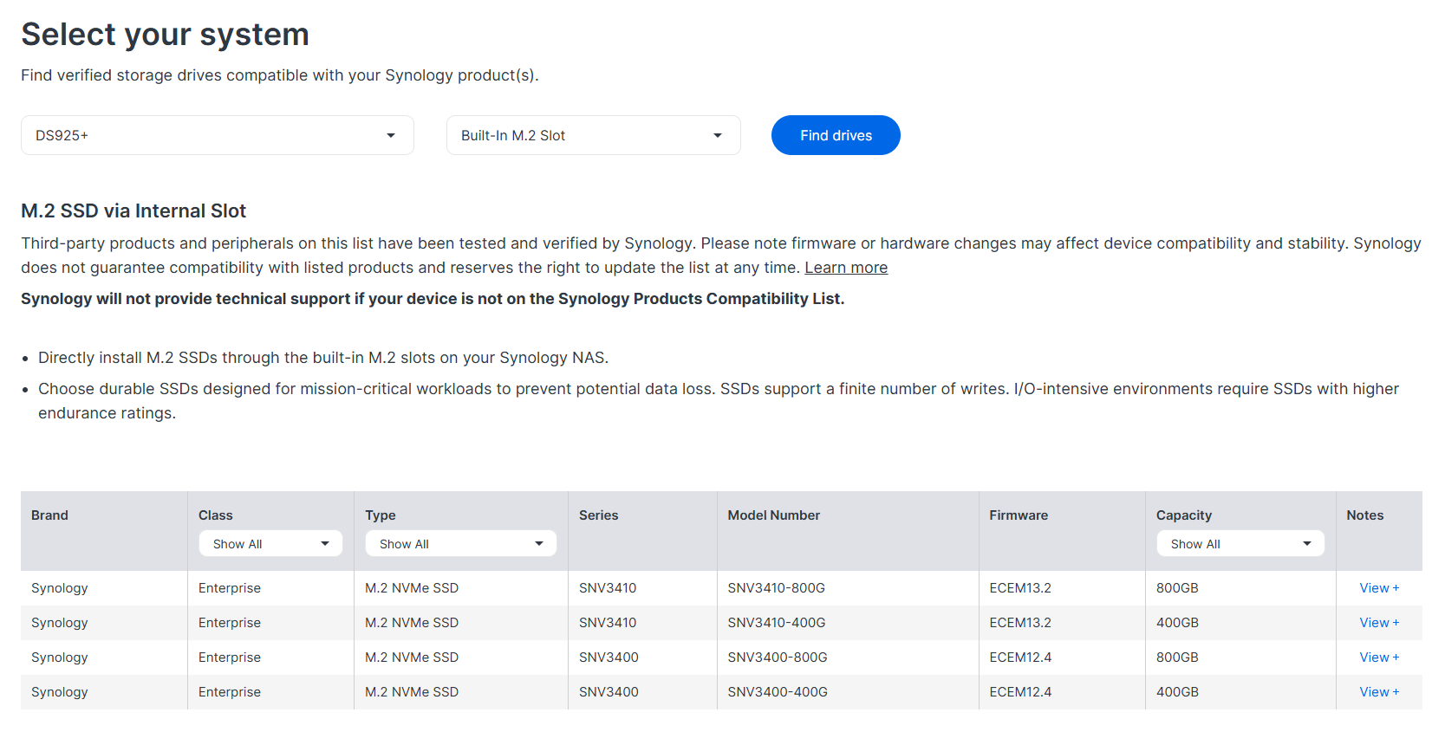Image resolution: width=1445 pixels, height=732 pixels.
Task: Open the Learn more link
Action: click(x=846, y=268)
